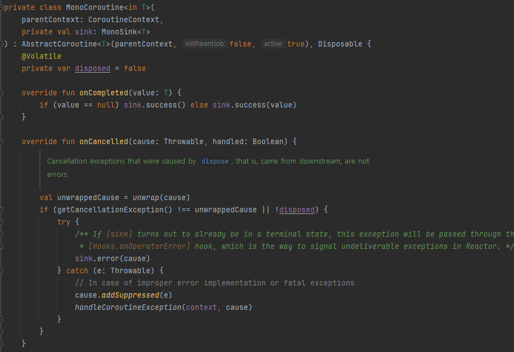Click the addSuppressed method call
Image resolution: width=514 pixels, height=352 pixels.
[130, 295]
